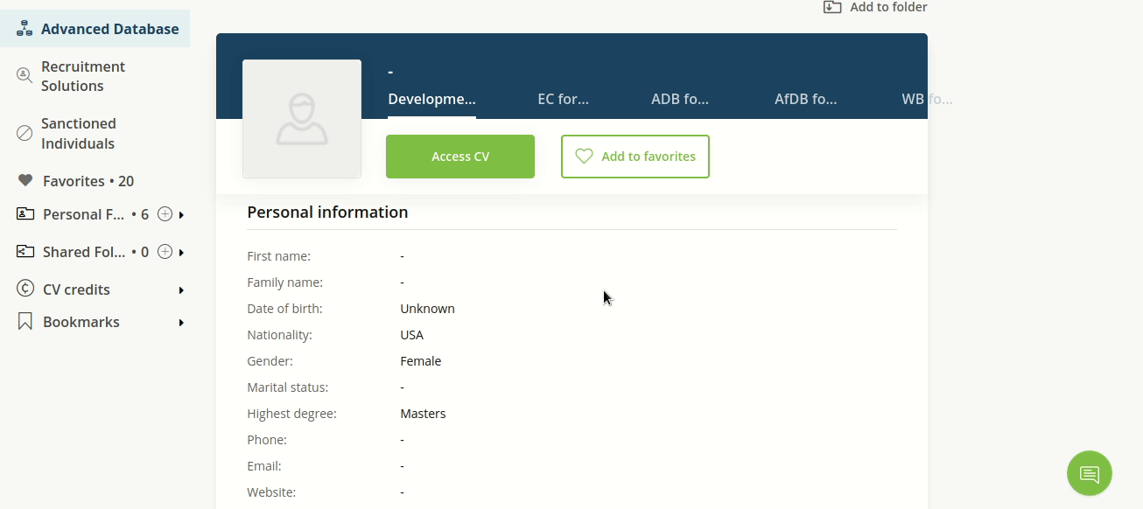
Task: Click the Marital status: label
Action: (287, 387)
